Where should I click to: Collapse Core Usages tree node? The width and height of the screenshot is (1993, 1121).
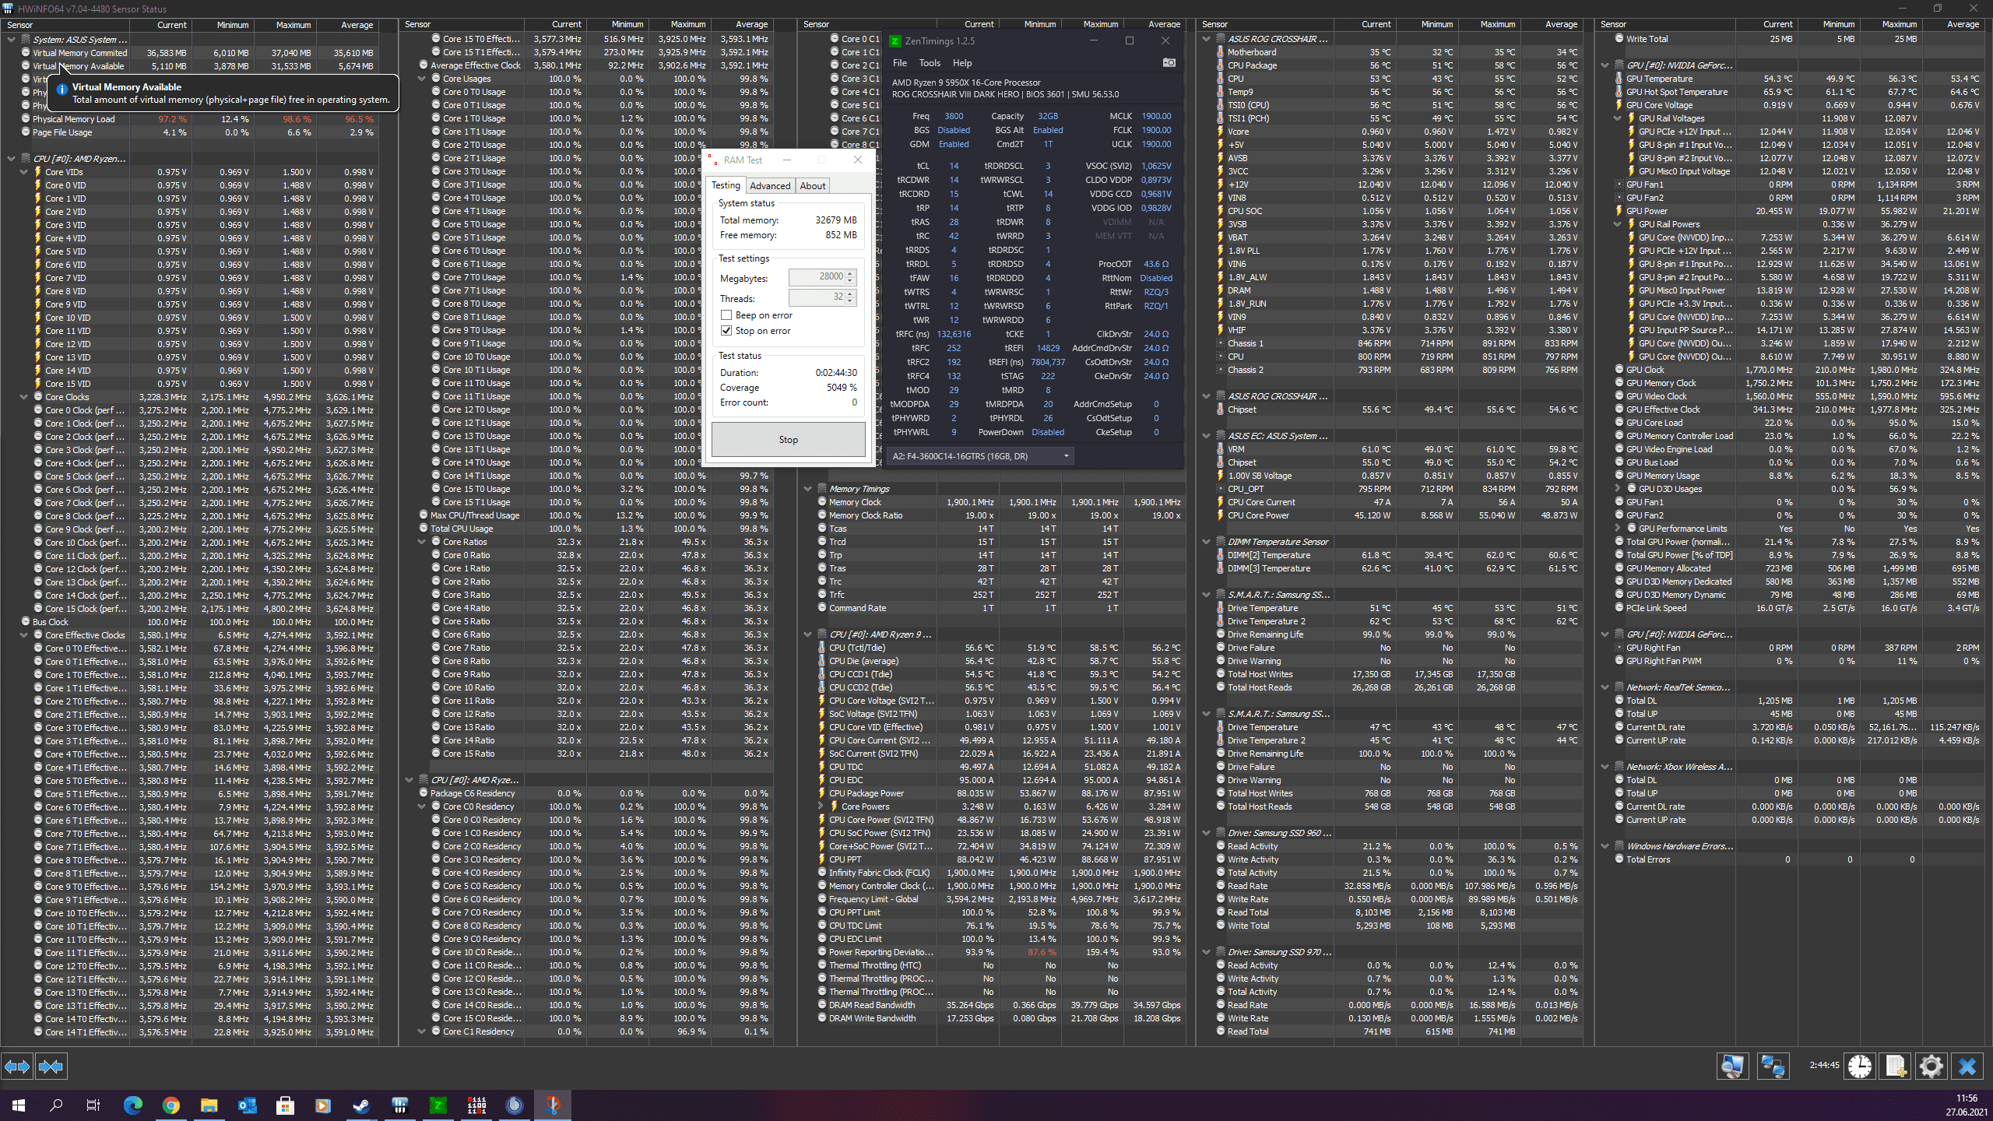tap(421, 79)
